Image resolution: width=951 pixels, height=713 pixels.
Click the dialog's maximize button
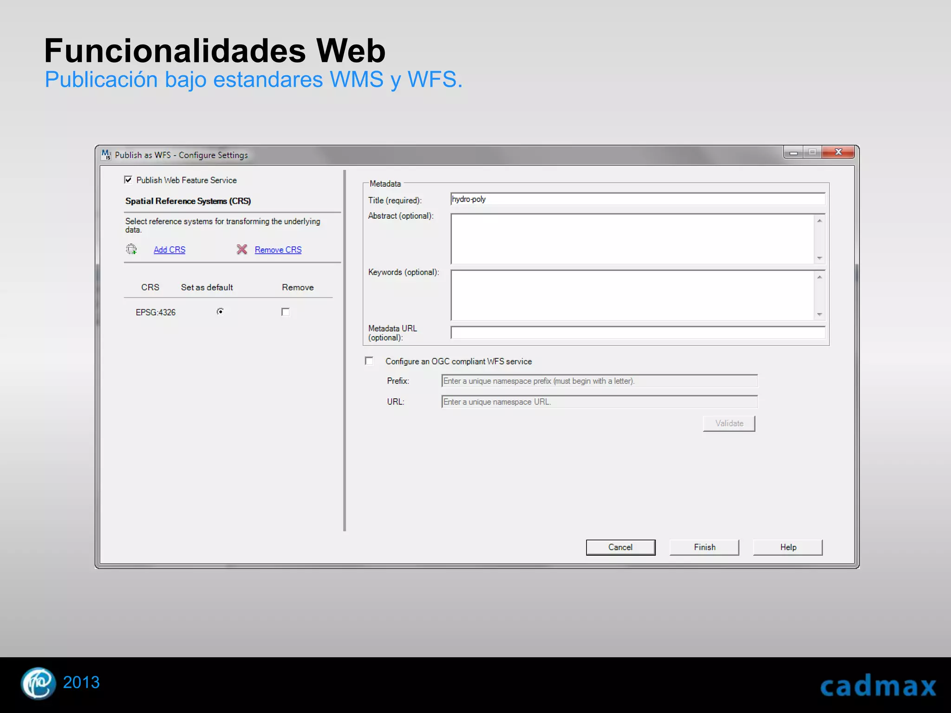[x=813, y=152]
